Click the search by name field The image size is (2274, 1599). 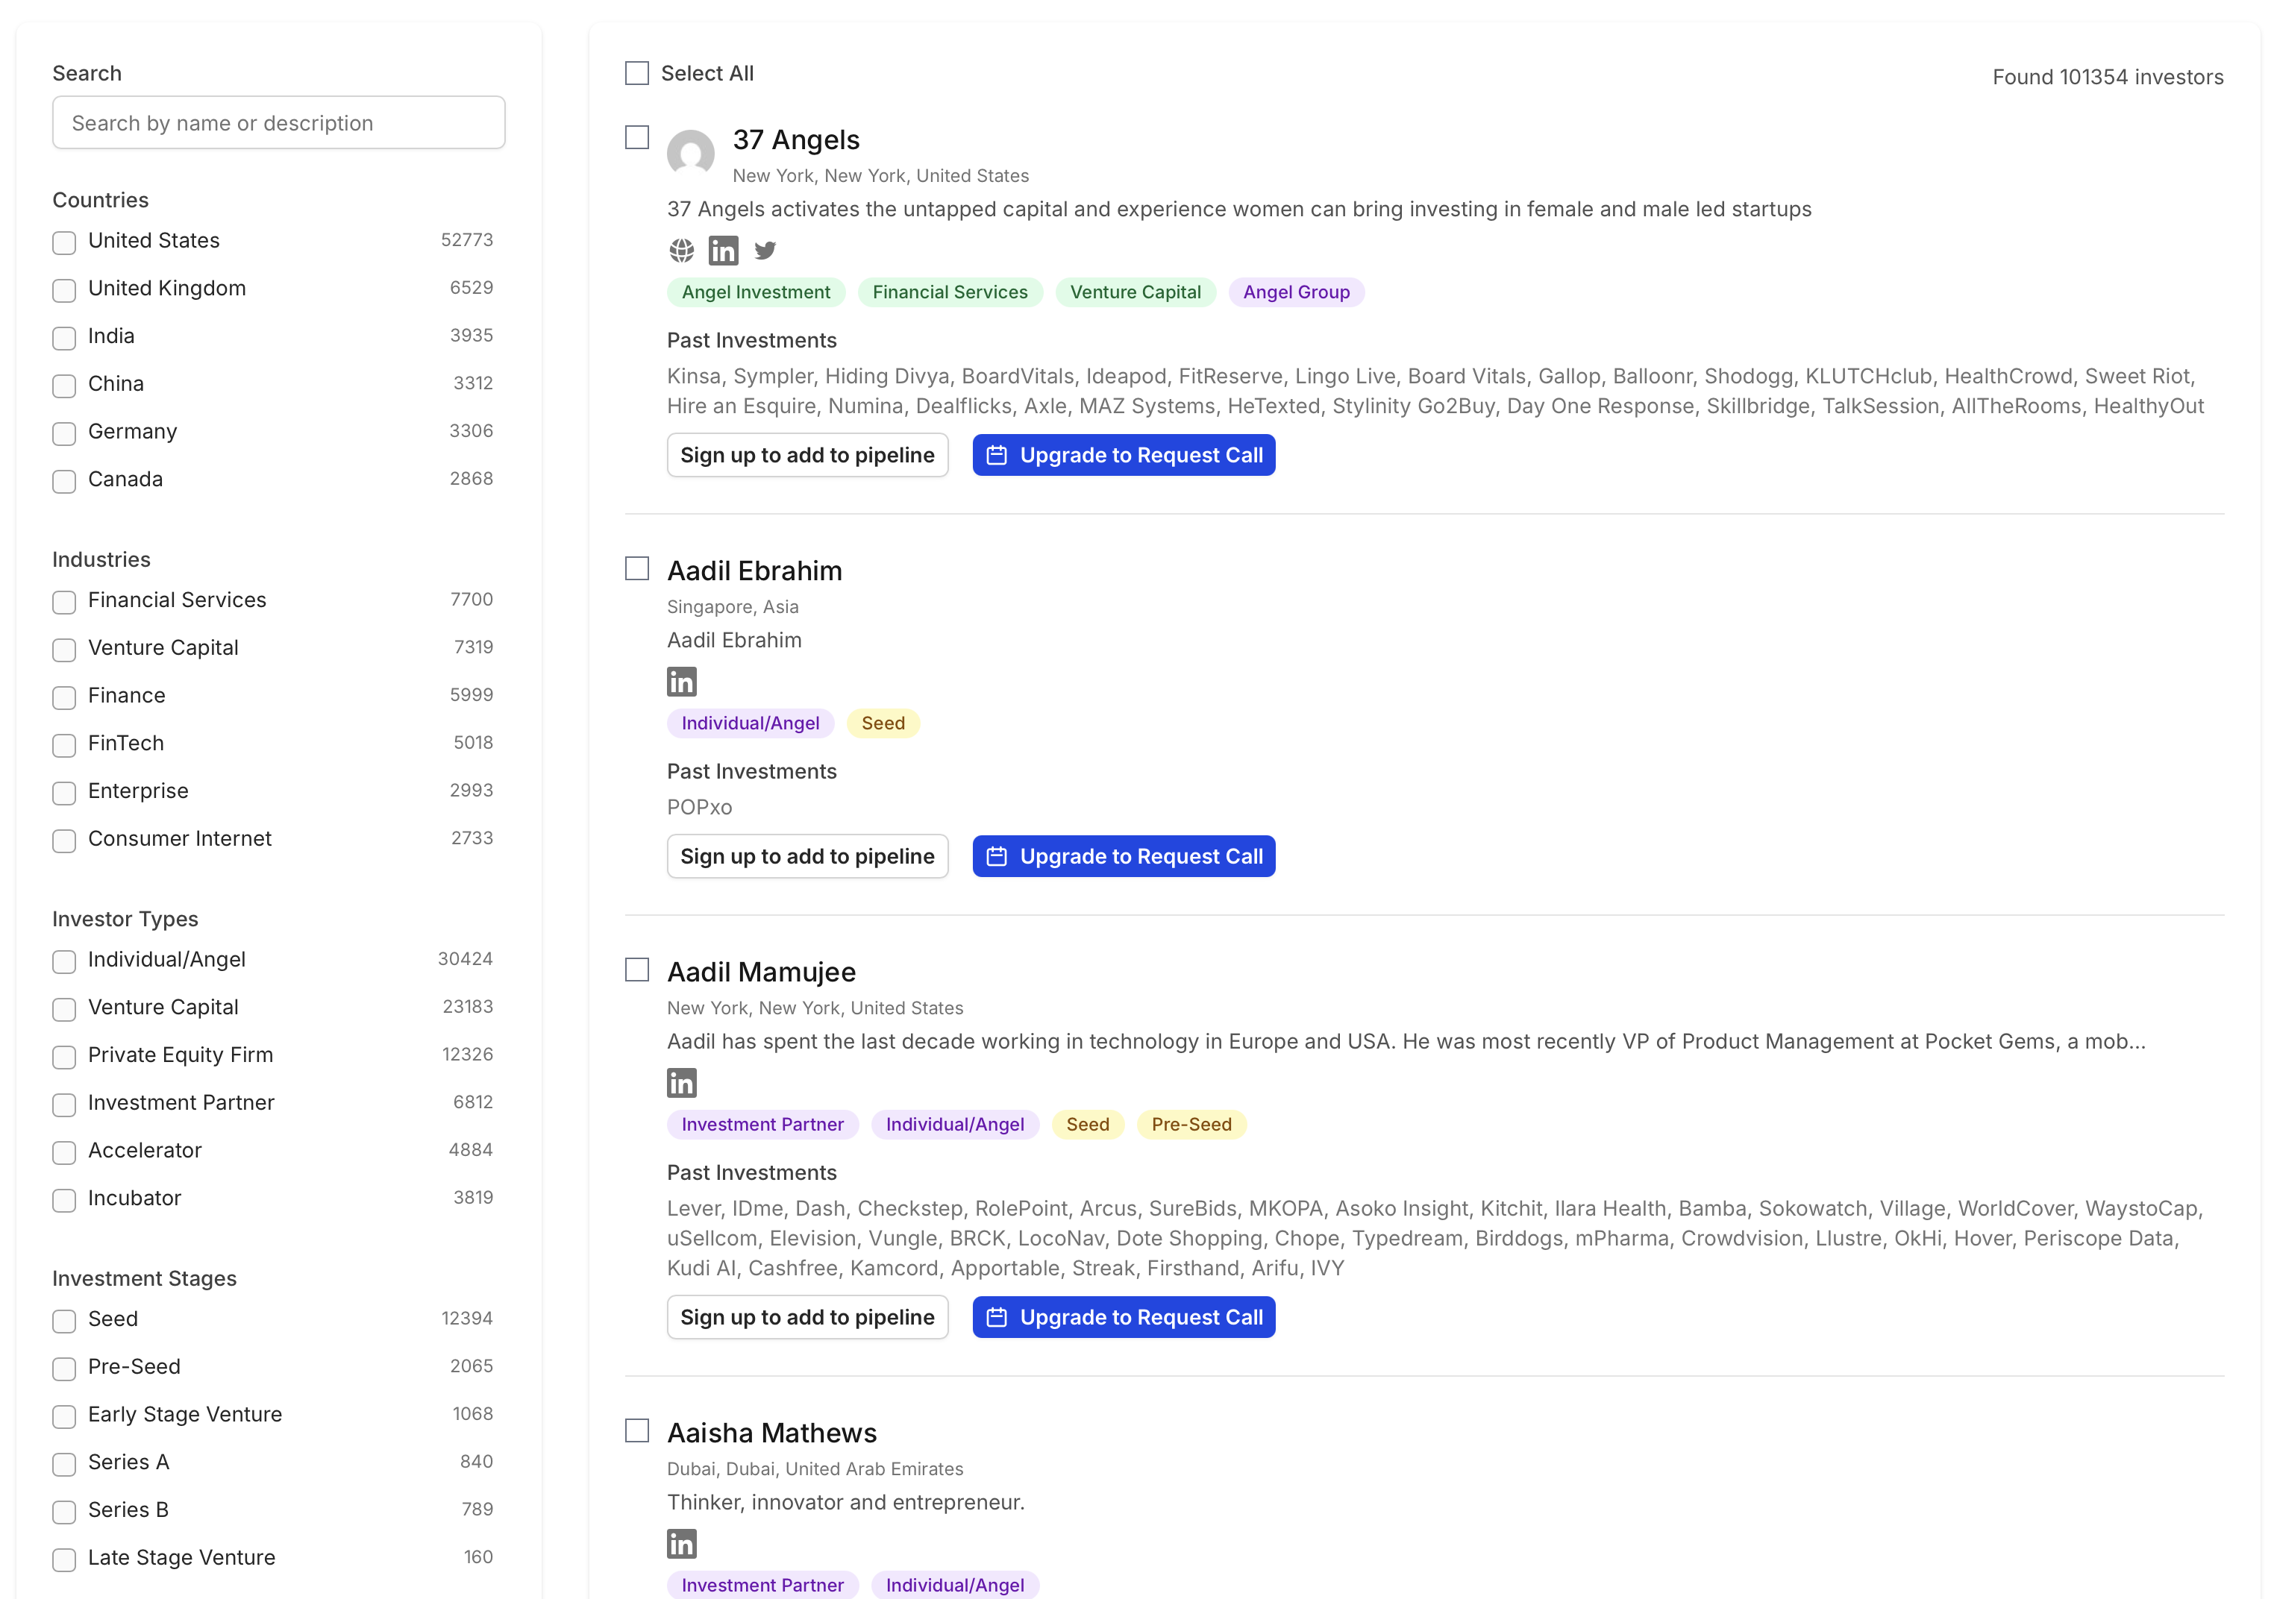[x=278, y=123]
